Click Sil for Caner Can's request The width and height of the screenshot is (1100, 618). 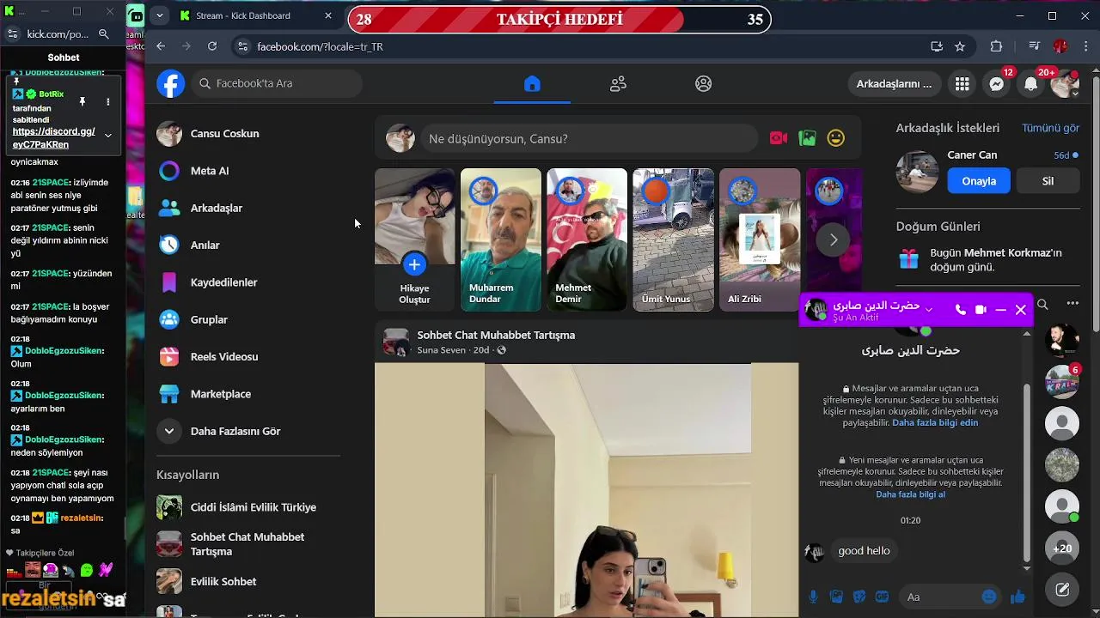[1048, 181]
